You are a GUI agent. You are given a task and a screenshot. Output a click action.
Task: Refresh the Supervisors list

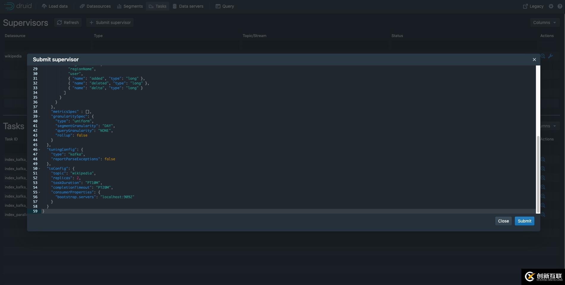68,23
